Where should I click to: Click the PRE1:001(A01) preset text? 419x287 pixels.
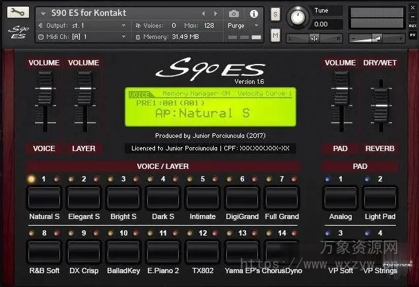170,103
